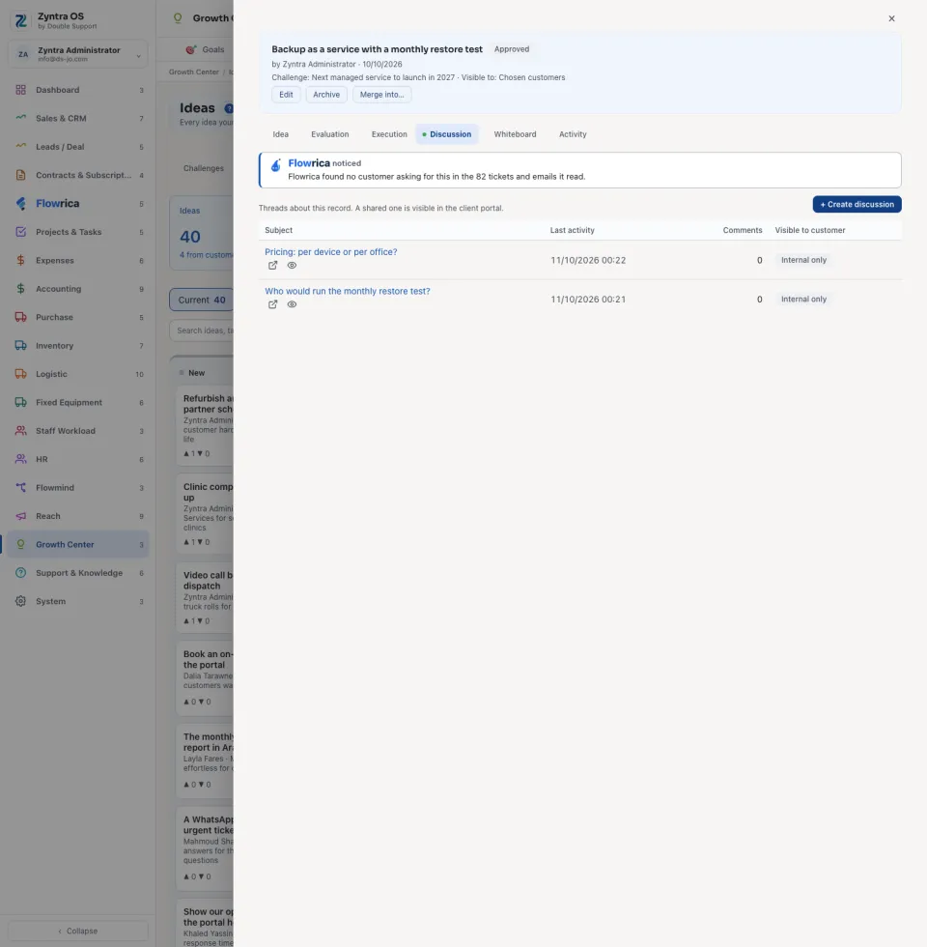Open 'Pricing: per device or per office?' thread
This screenshot has width=927, height=947.
click(x=330, y=252)
